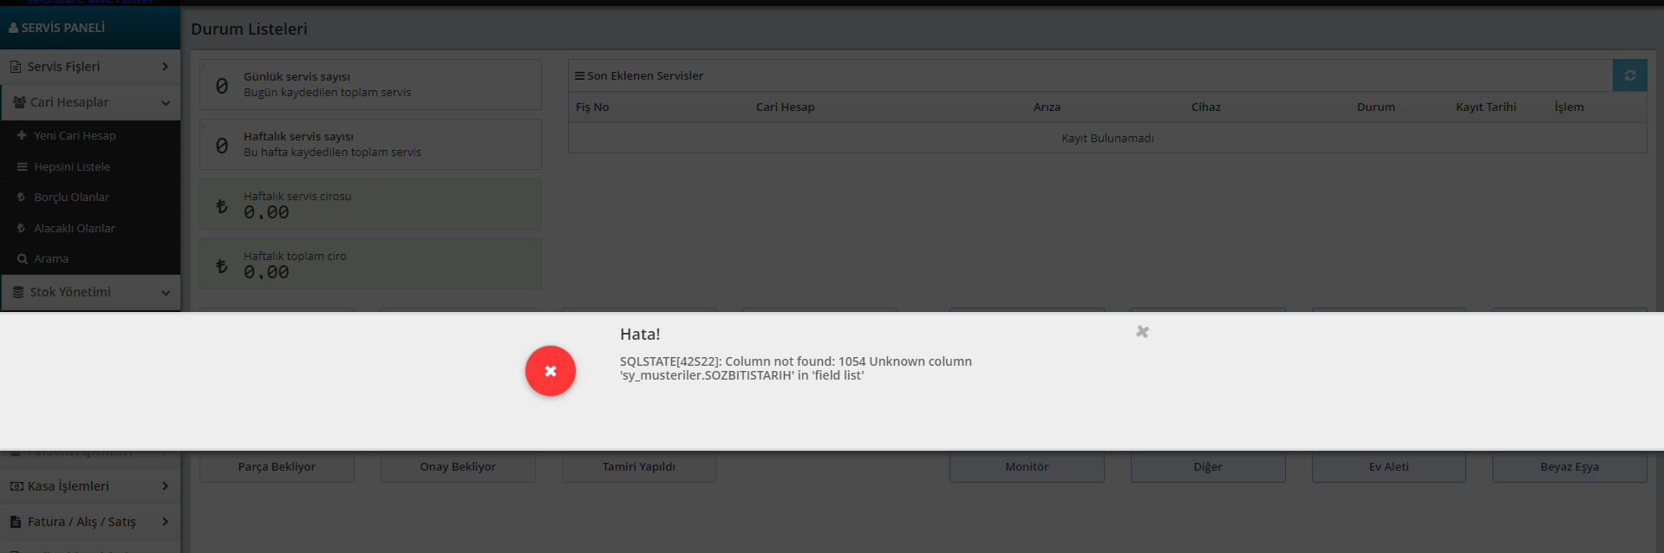Click the Parça Bekliyor button
The height and width of the screenshot is (553, 1664).
pyautogui.click(x=277, y=467)
